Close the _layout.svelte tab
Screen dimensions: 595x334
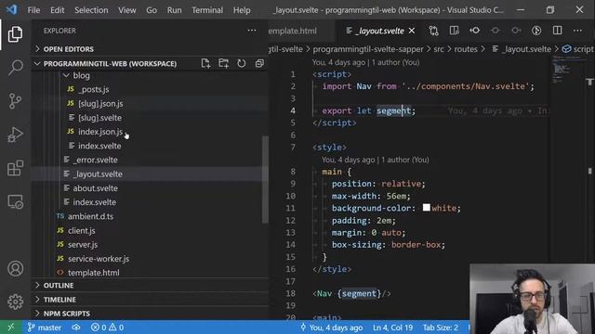point(412,31)
